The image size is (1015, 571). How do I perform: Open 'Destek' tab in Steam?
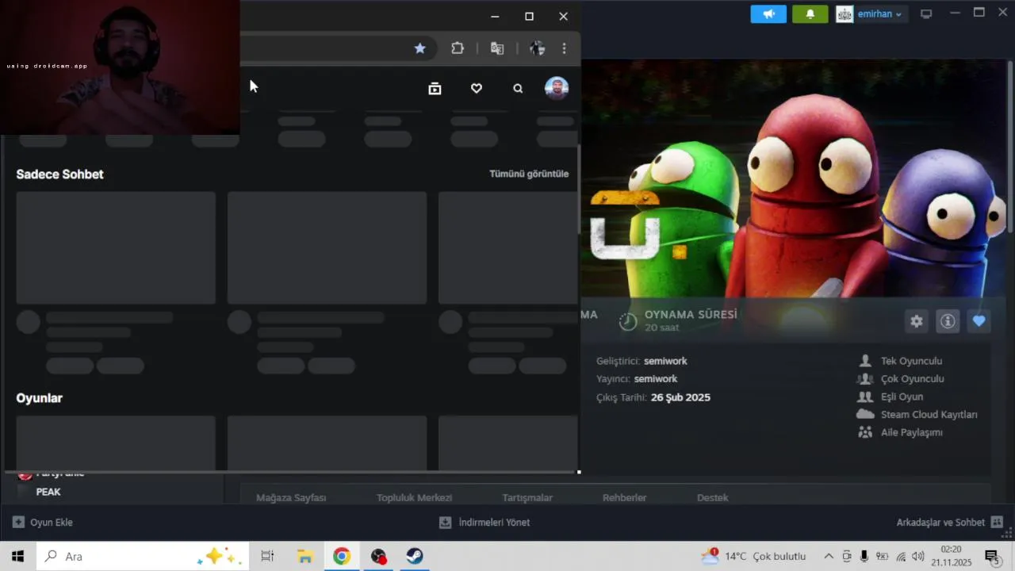(x=712, y=497)
